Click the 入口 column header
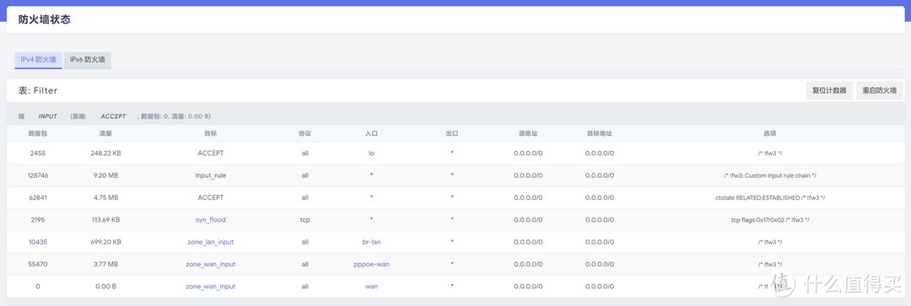Screen dimensions: 911x306 tap(371, 133)
